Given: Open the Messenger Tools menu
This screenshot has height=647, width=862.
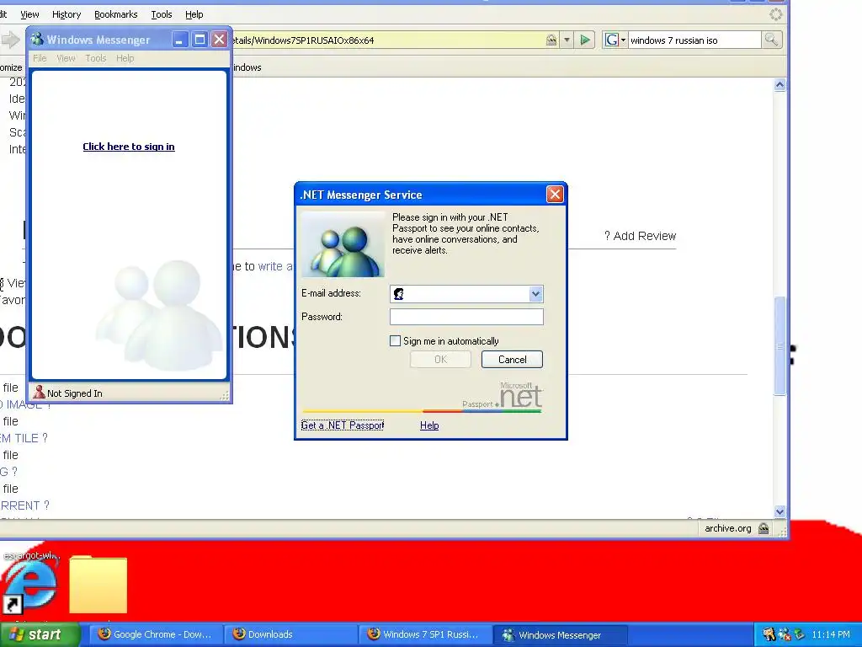Looking at the screenshot, I should [96, 58].
